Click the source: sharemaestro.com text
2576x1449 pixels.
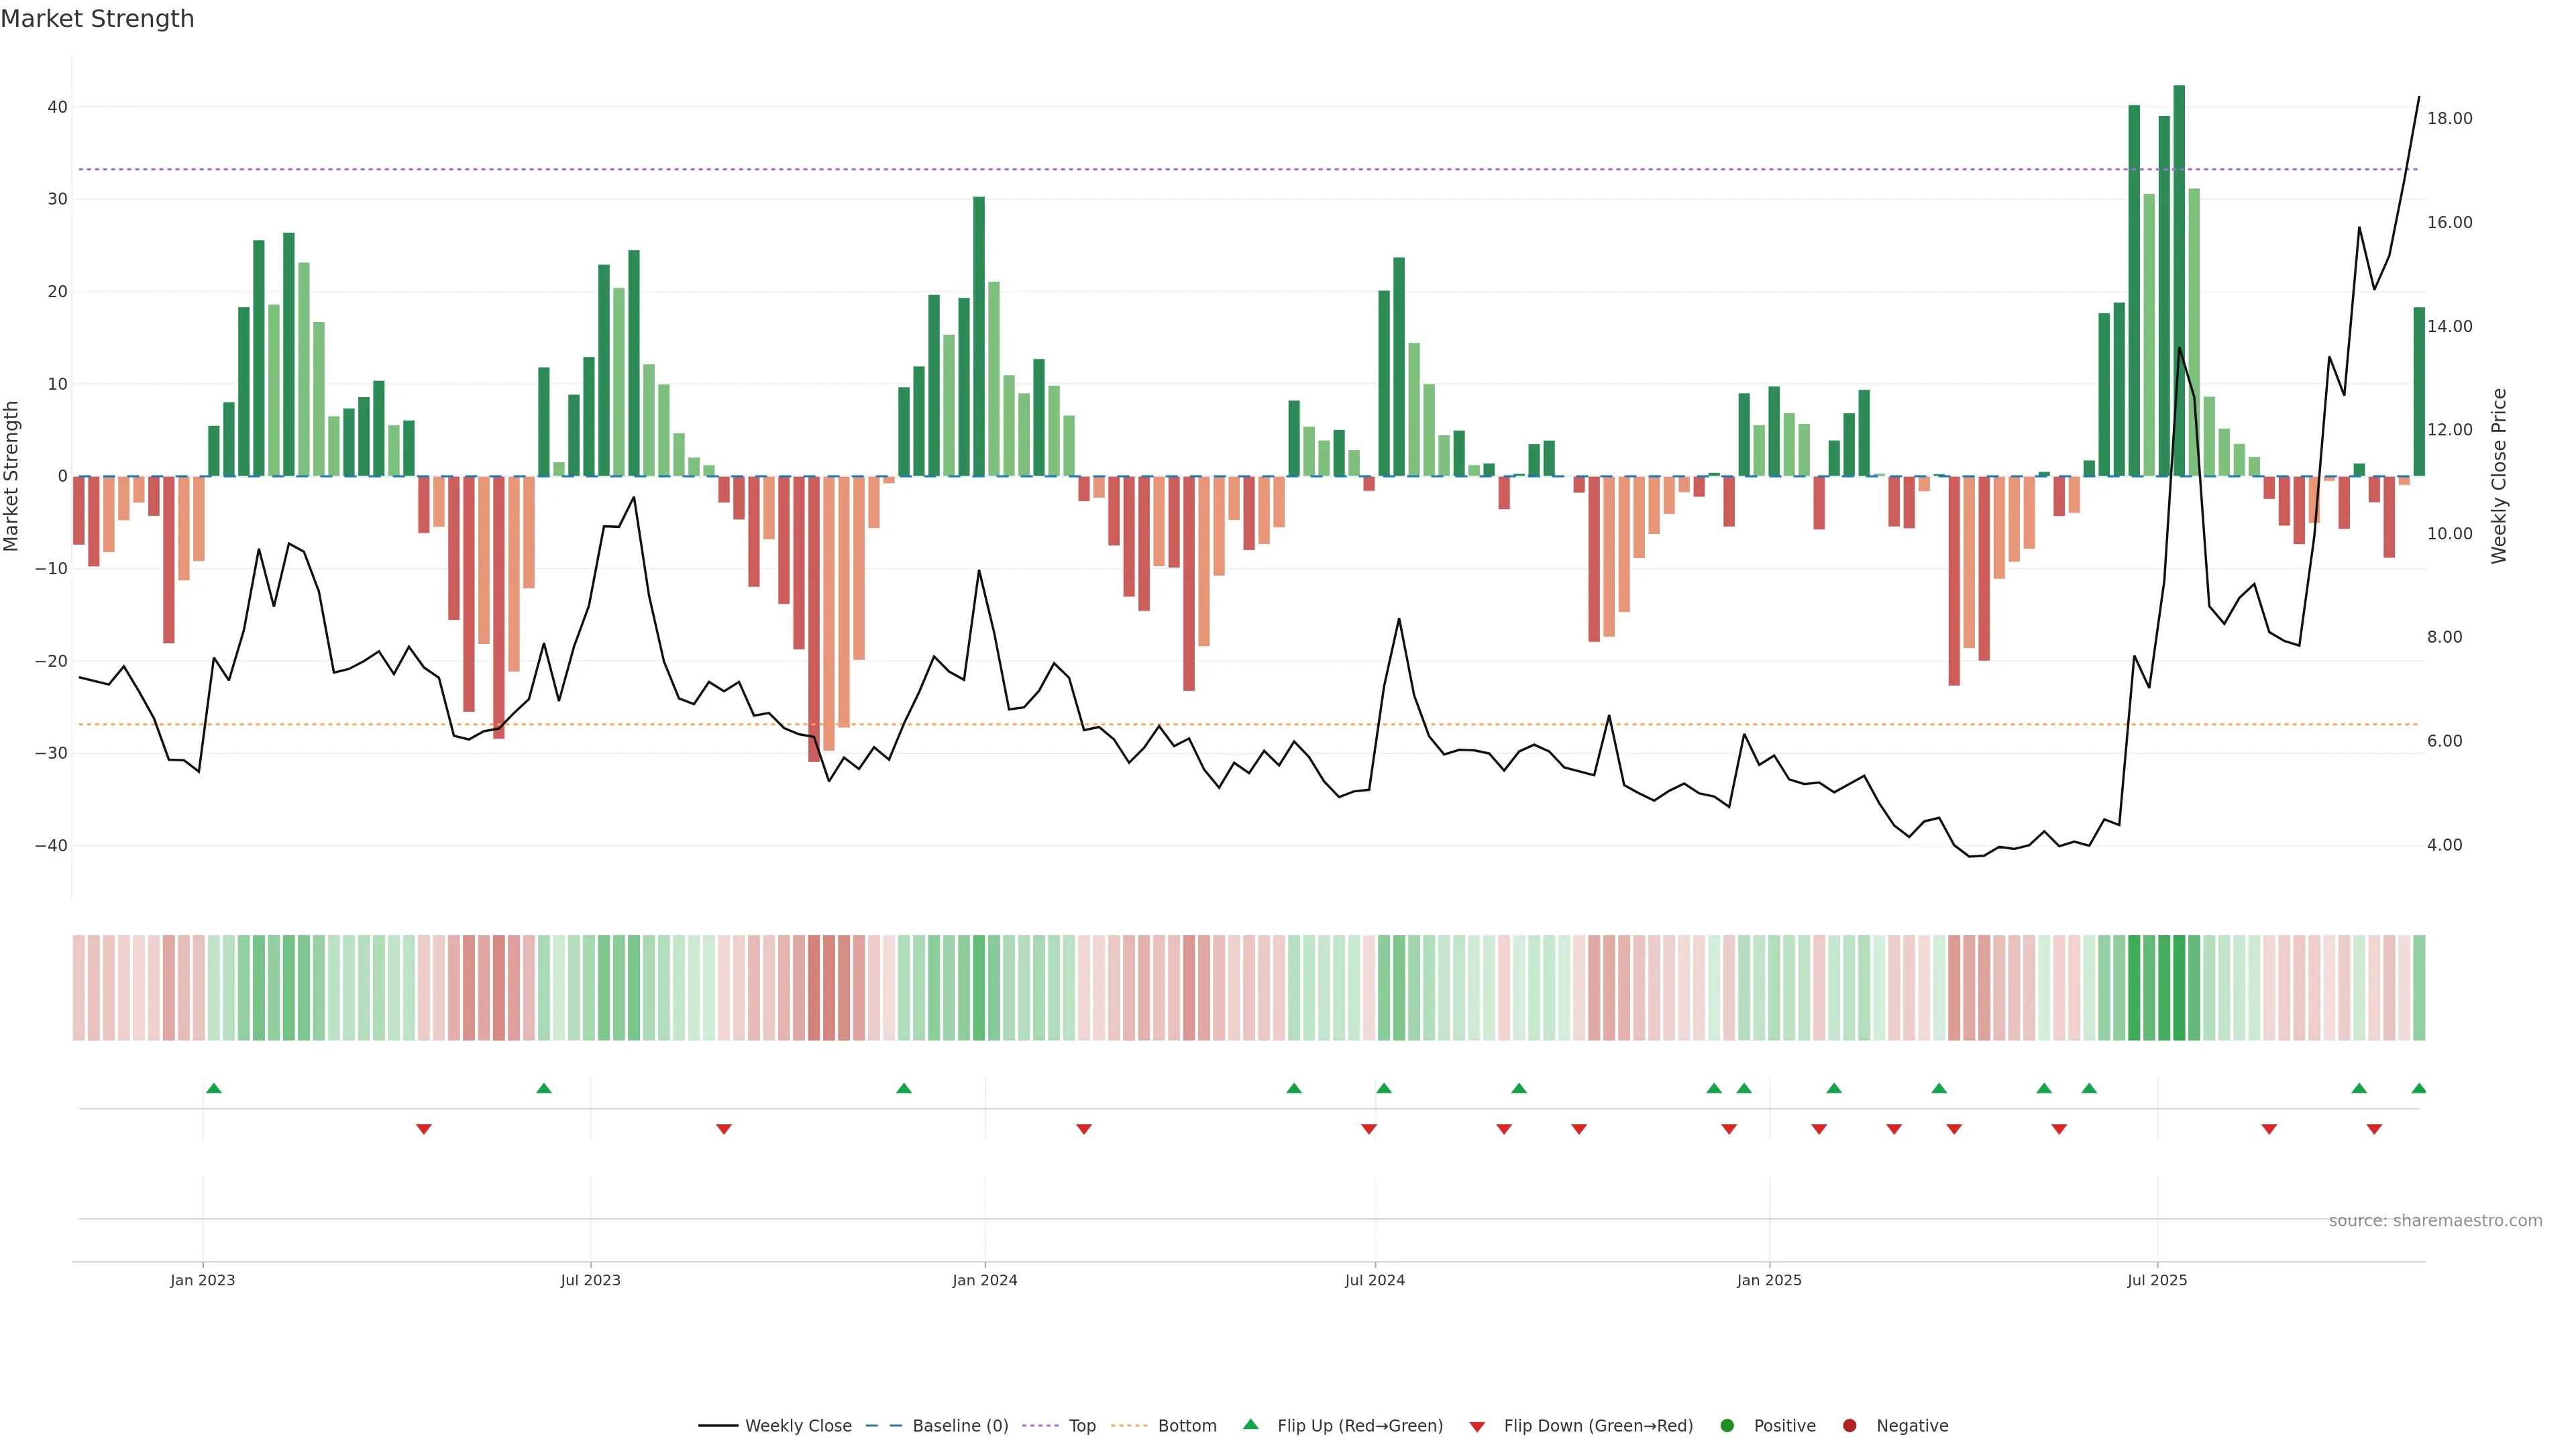2435,1221
